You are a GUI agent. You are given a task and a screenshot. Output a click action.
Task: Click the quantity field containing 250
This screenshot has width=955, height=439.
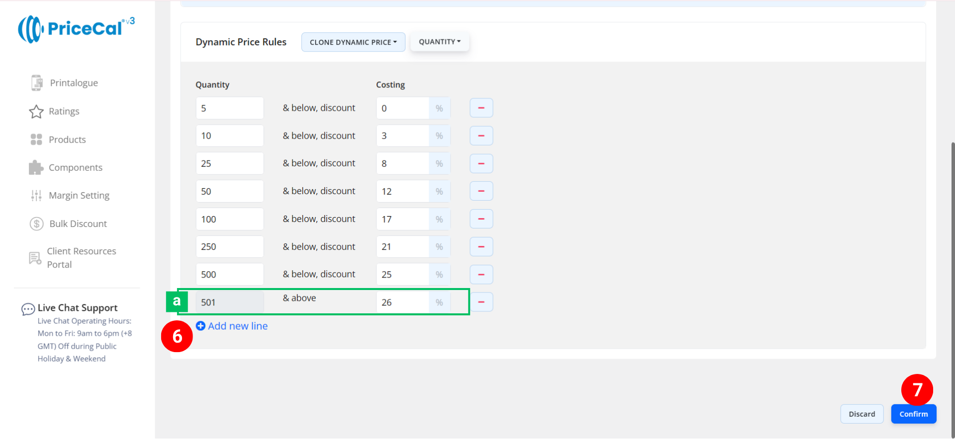(229, 247)
